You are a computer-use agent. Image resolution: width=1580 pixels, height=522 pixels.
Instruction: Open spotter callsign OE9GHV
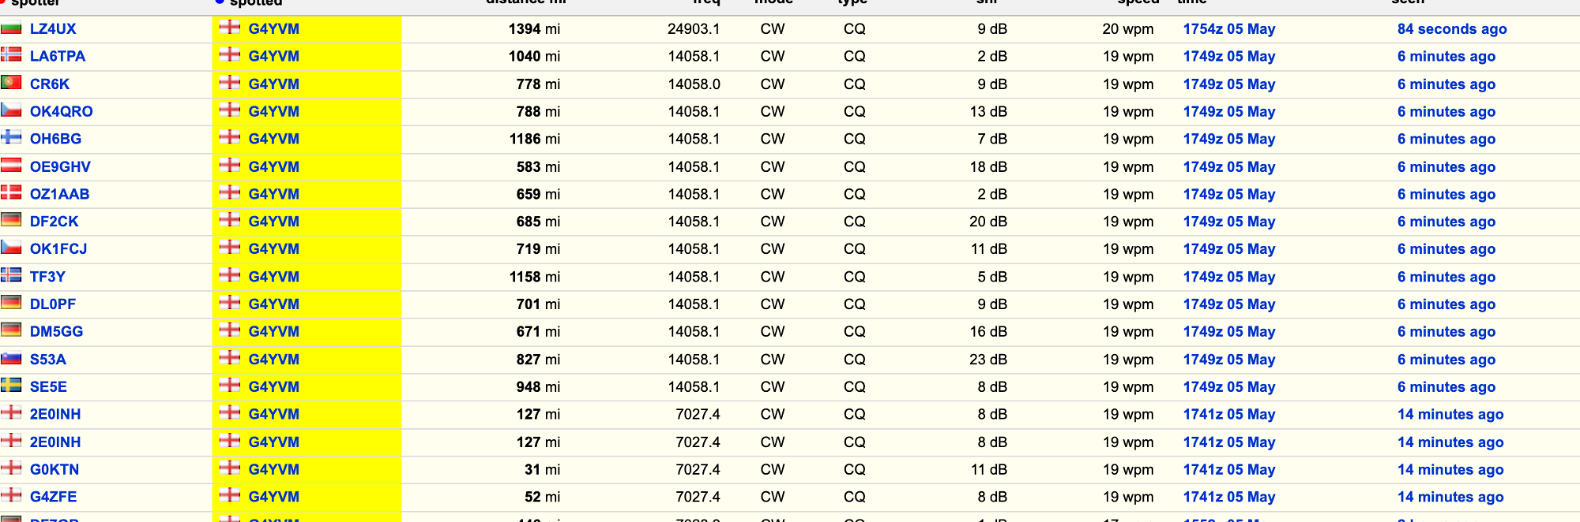point(60,166)
